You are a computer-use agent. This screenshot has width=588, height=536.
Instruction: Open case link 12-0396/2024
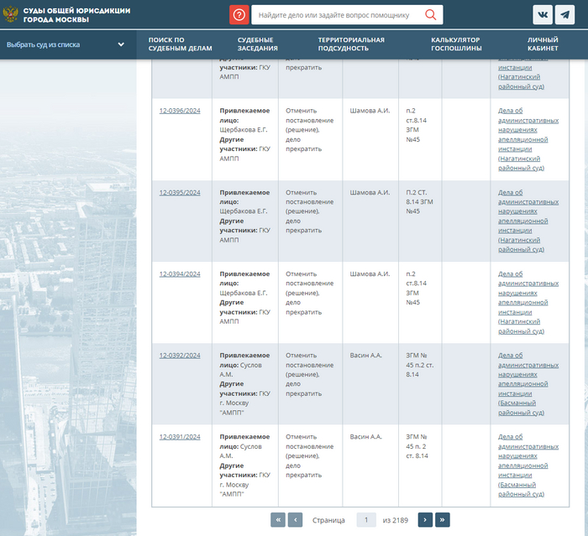tap(180, 111)
